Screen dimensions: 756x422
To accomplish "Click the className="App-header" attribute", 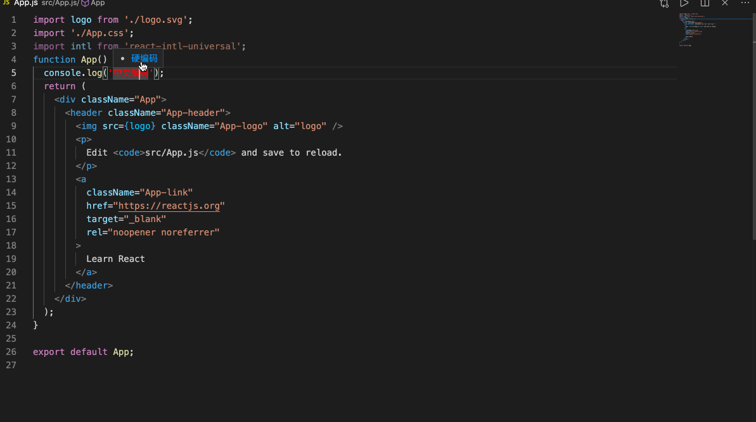I will pyautogui.click(x=166, y=113).
